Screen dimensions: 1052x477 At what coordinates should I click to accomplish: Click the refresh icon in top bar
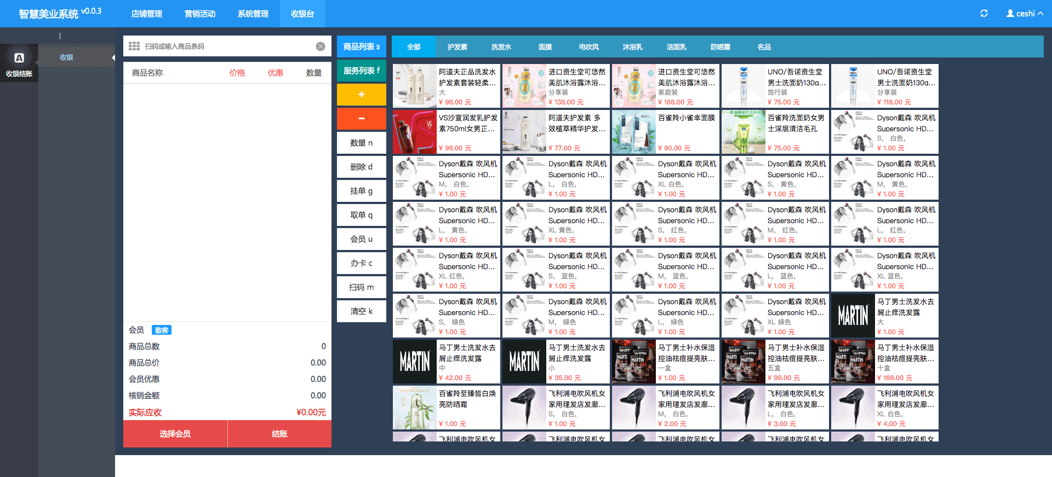[x=984, y=13]
